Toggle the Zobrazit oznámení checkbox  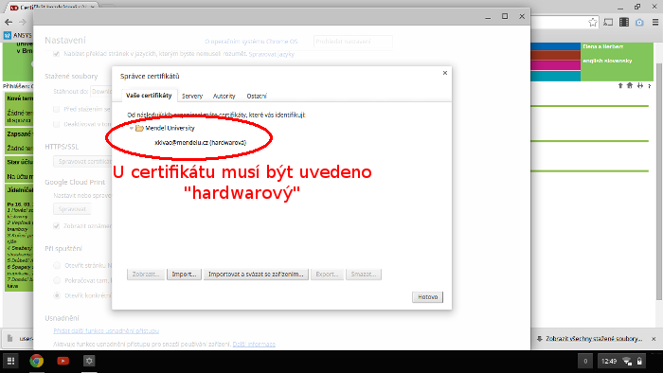click(56, 226)
